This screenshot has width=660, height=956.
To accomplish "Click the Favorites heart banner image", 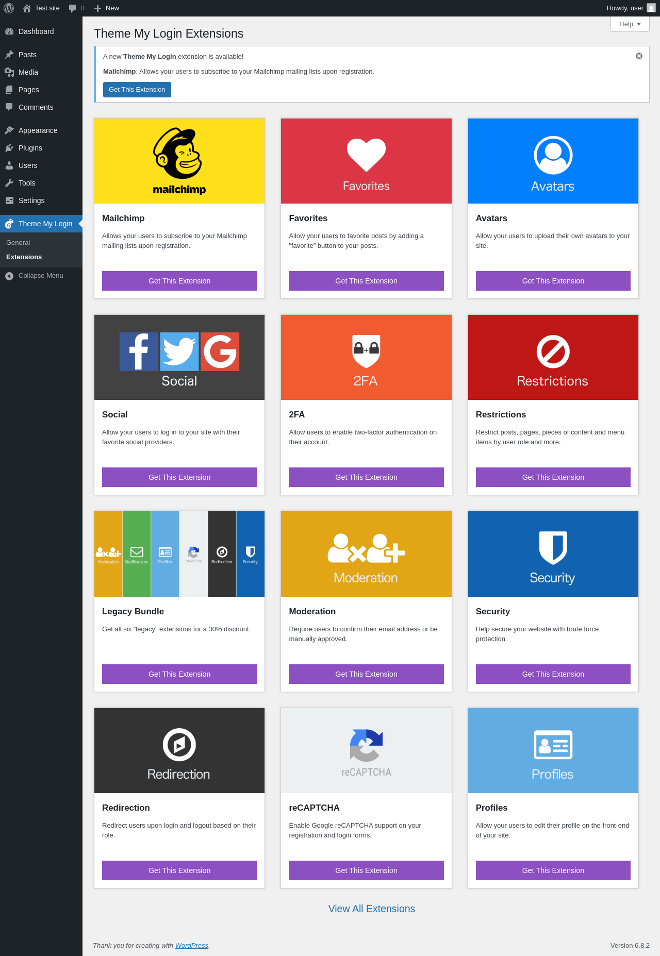I will [x=366, y=161].
